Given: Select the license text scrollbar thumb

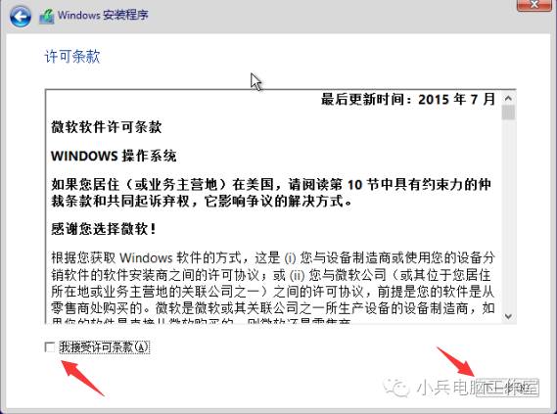Looking at the screenshot, I should 508,113.
